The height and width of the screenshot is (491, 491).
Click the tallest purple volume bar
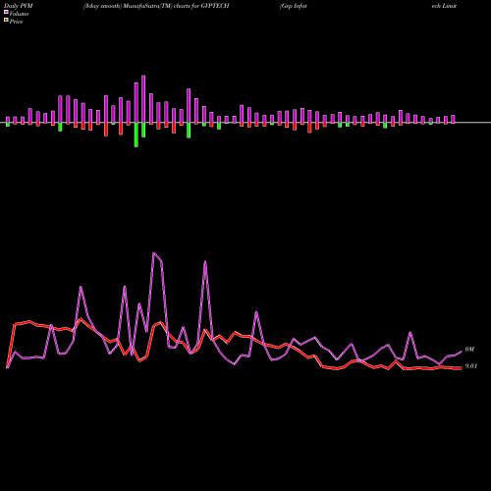click(x=143, y=99)
